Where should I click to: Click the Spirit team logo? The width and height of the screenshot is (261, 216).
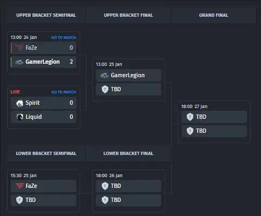click(x=19, y=103)
